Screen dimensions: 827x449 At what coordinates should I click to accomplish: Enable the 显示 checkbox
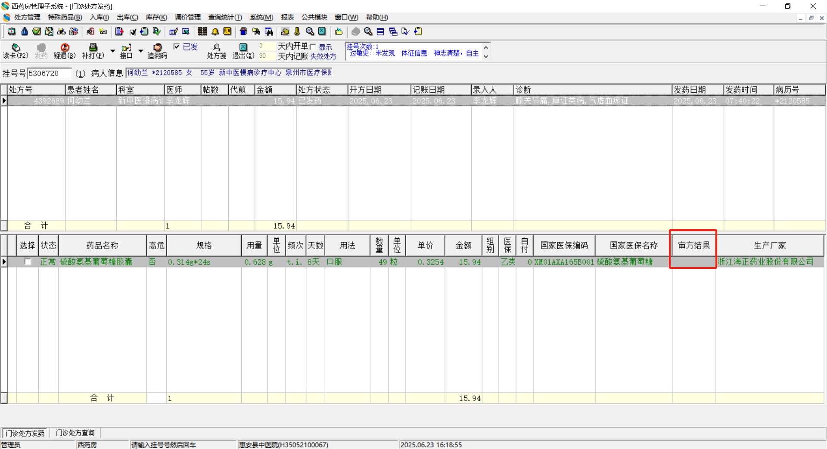point(313,47)
